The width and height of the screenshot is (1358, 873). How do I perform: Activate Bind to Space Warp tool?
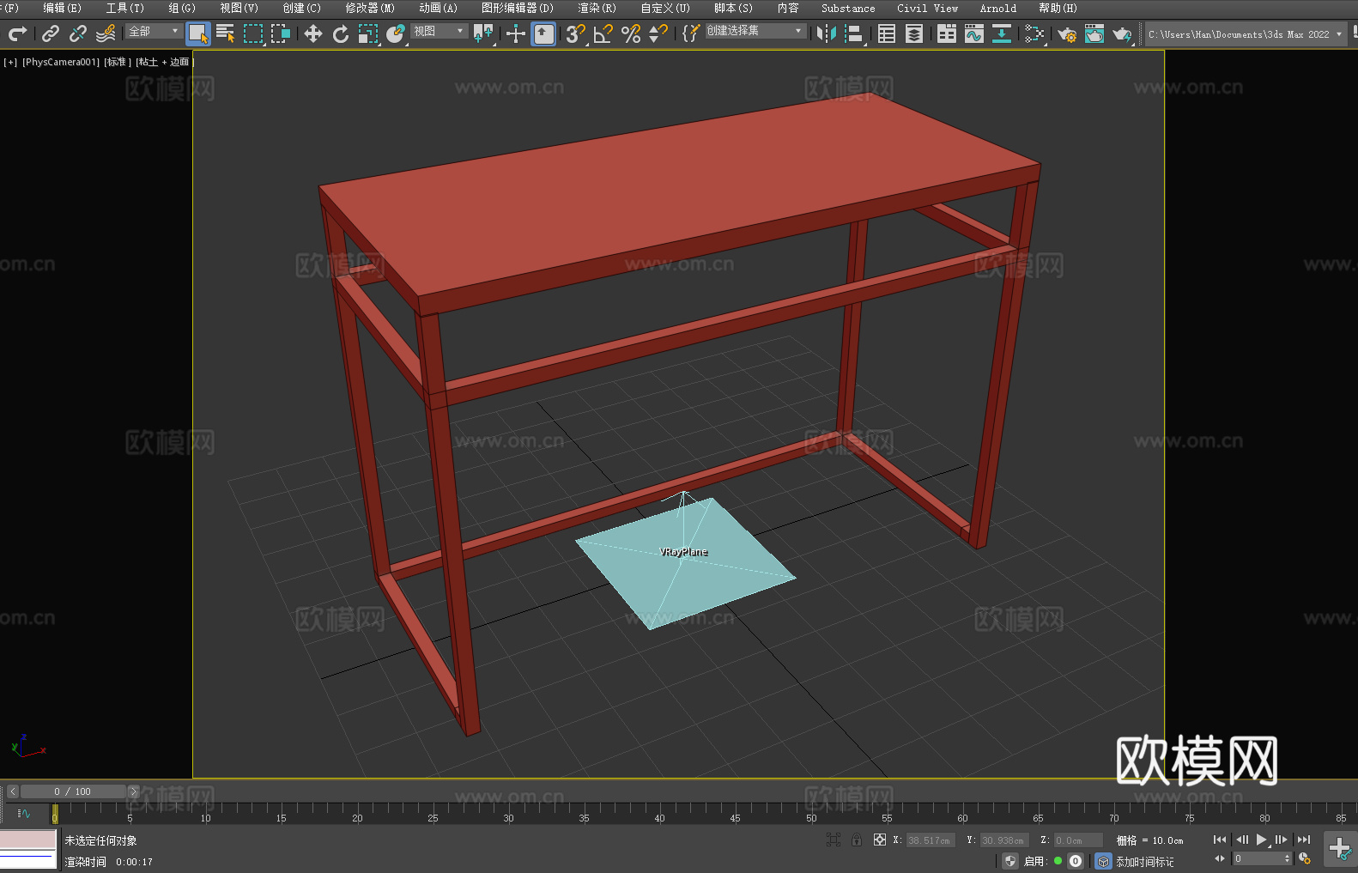tap(106, 33)
